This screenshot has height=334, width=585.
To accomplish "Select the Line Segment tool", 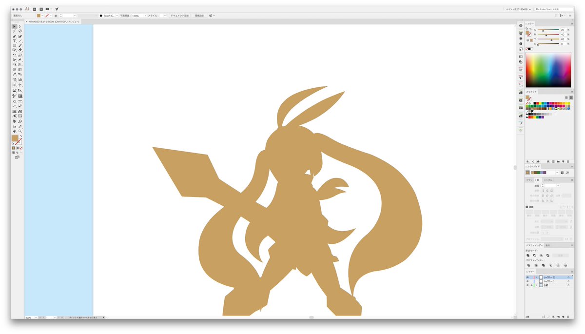I will pos(20,40).
